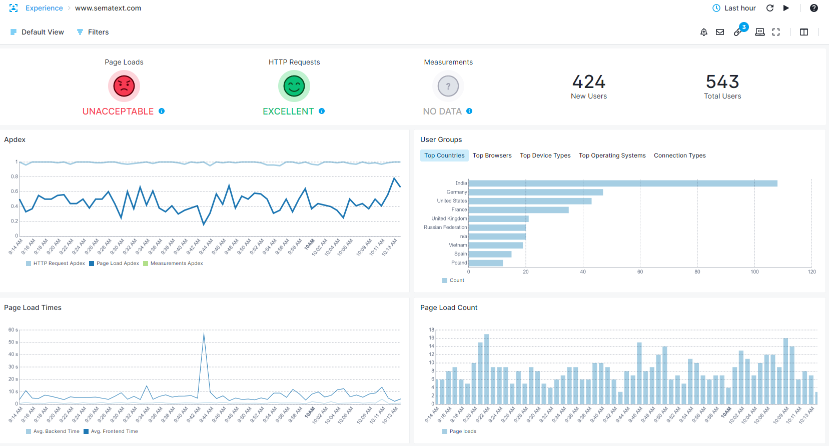829x446 pixels.
Task: Toggle Page Load Apdex legend series
Action: 114,263
